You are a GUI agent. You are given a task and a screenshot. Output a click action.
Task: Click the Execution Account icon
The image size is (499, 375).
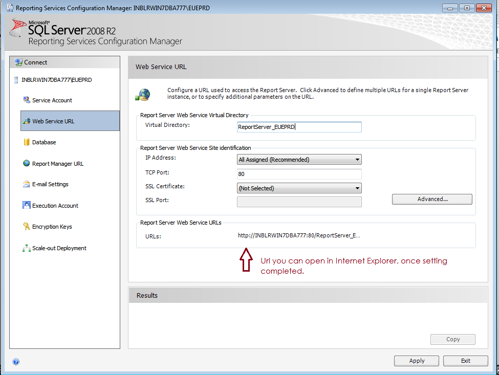click(x=27, y=205)
